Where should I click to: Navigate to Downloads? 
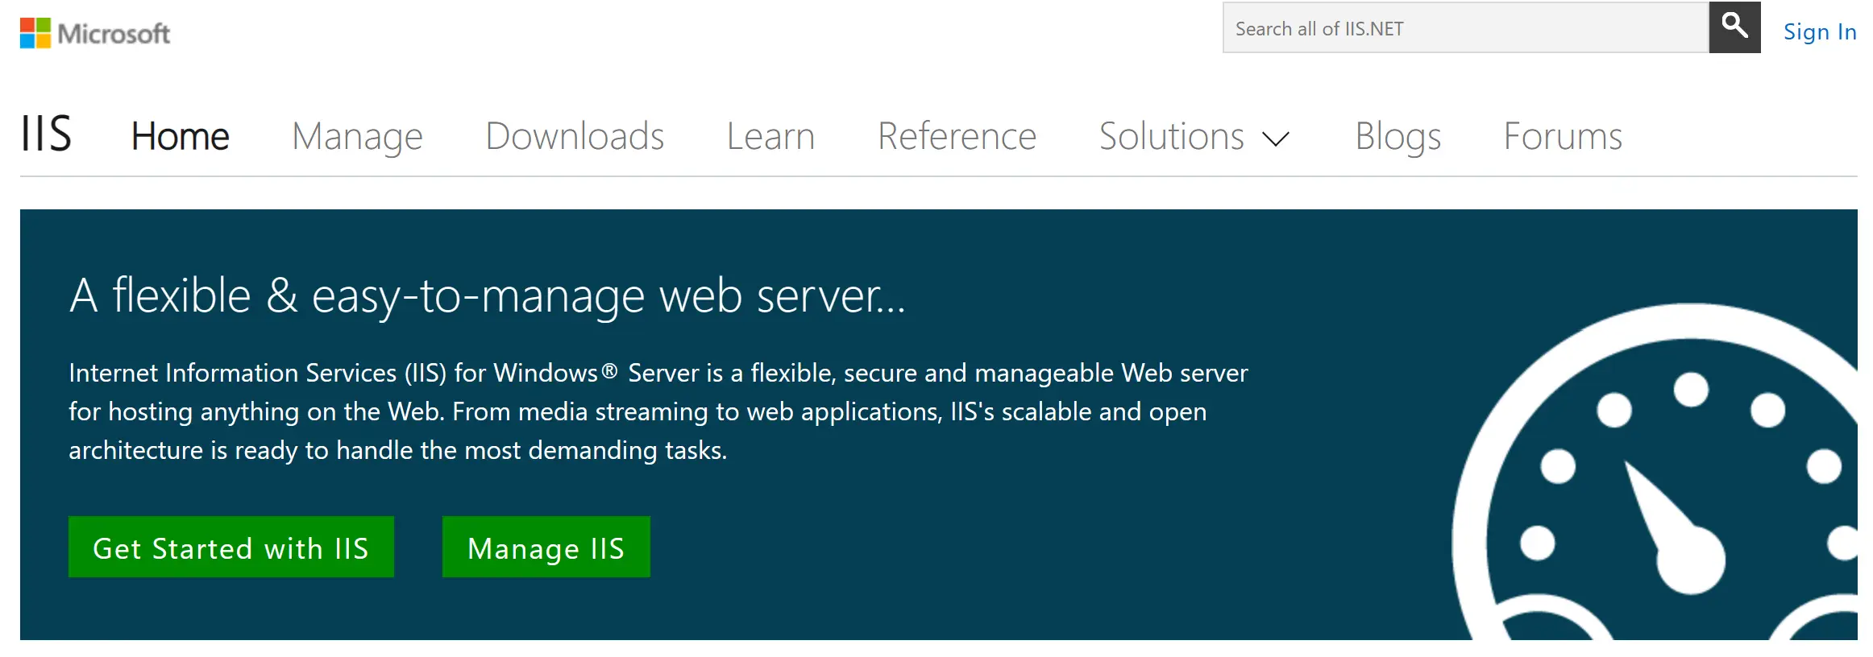point(575,135)
